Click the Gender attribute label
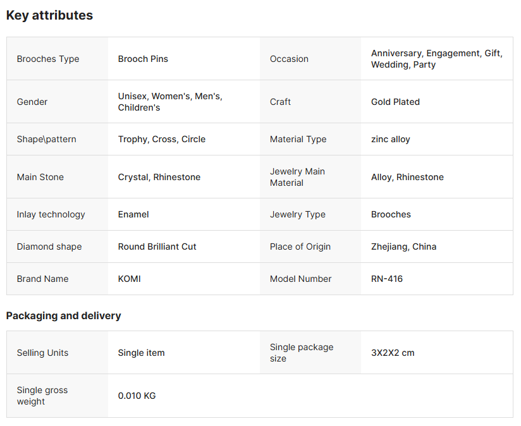The height and width of the screenshot is (426, 521). (32, 102)
